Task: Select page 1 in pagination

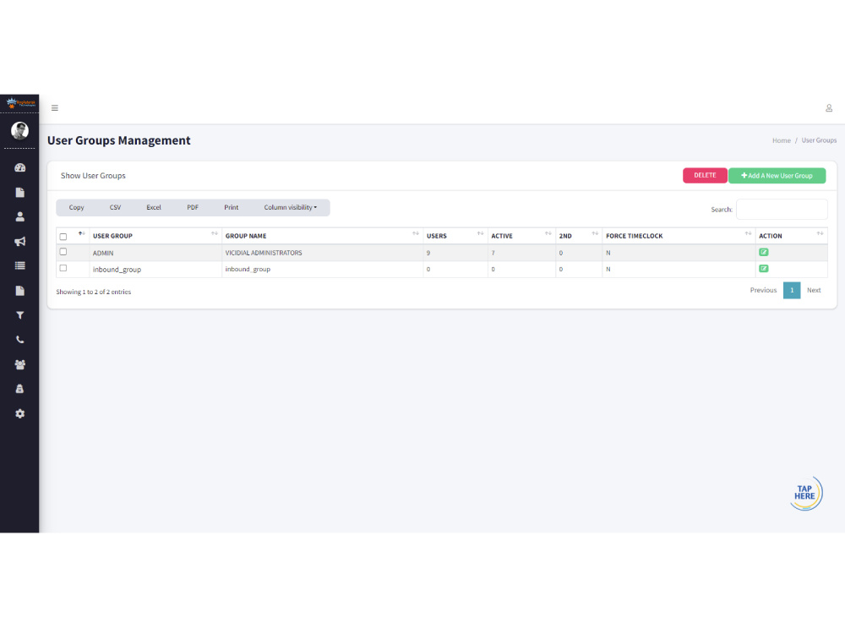Action: click(x=792, y=290)
